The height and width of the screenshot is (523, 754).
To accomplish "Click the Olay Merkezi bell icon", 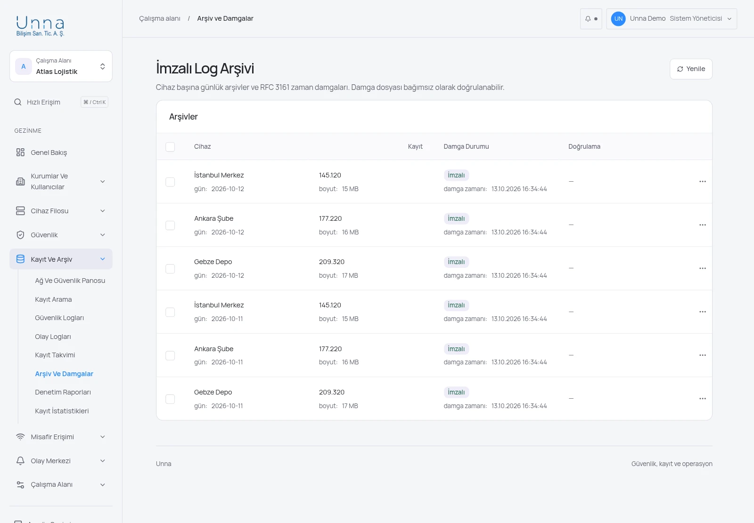I will click(x=20, y=461).
